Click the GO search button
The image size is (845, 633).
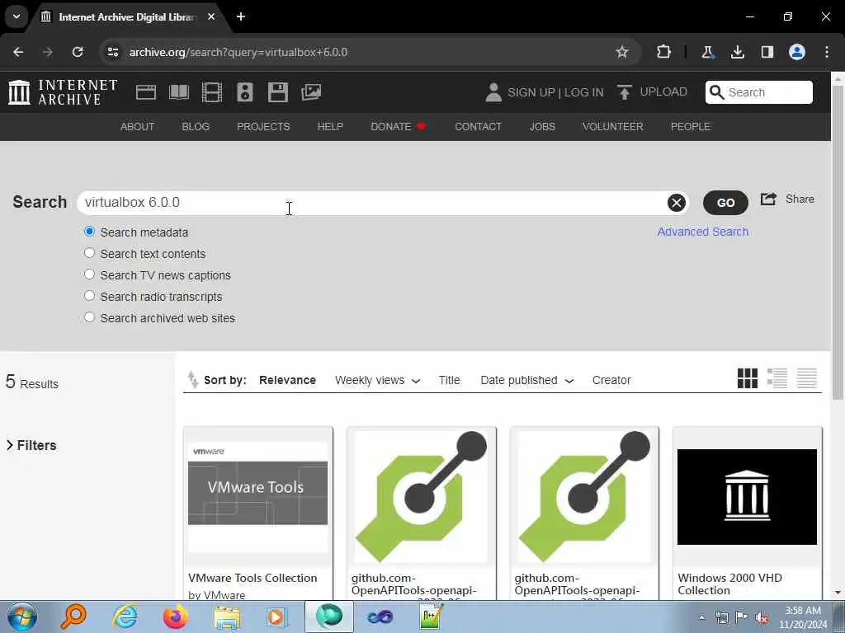(725, 203)
